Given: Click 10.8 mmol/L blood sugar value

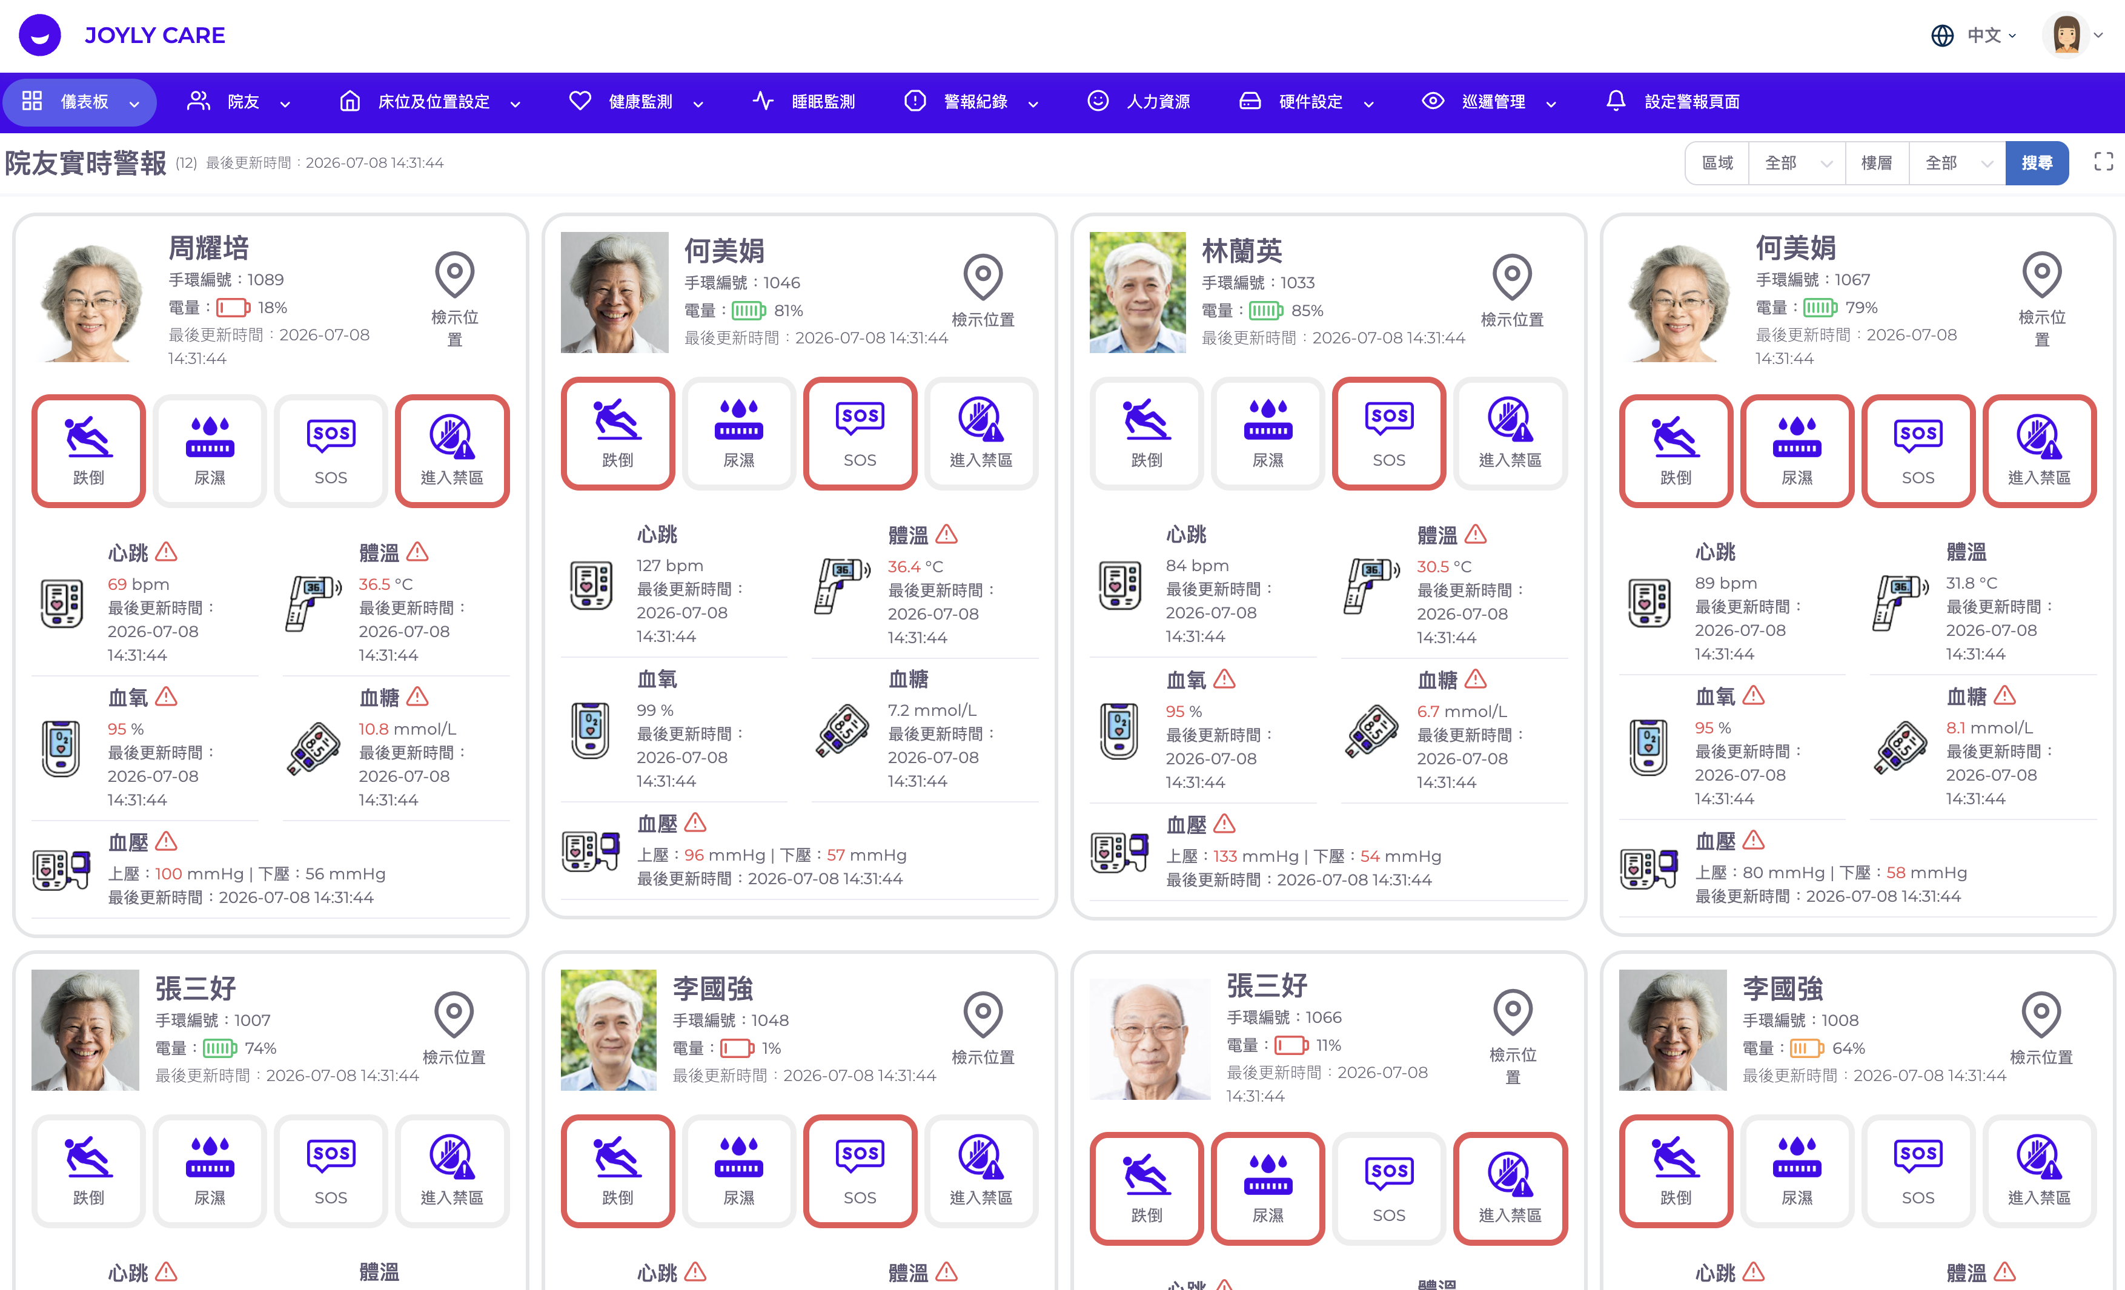Looking at the screenshot, I should pos(407,729).
